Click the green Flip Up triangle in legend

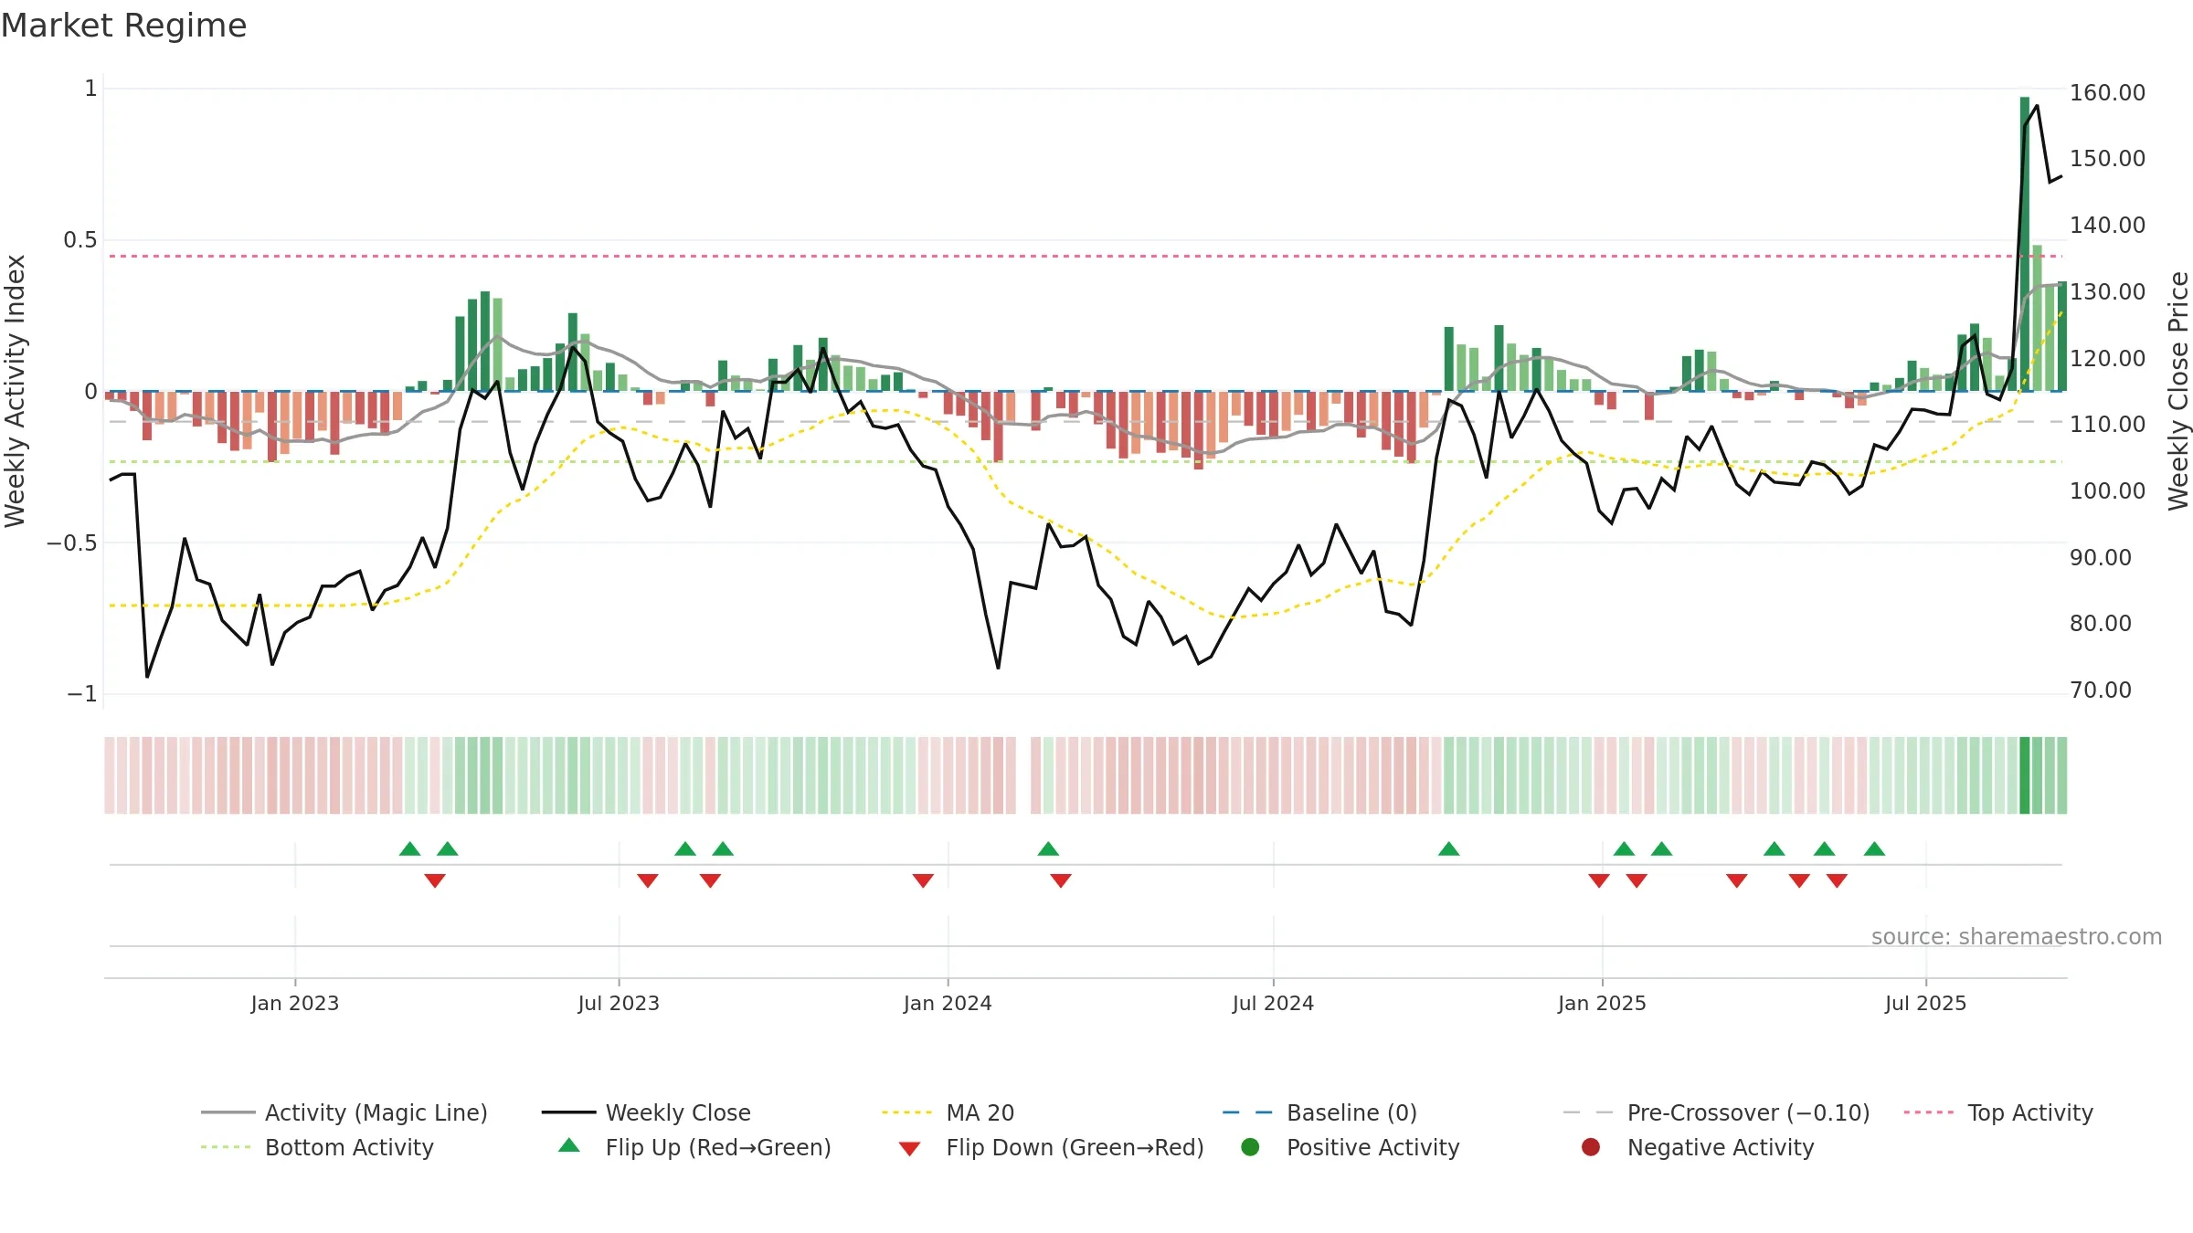pos(569,1145)
